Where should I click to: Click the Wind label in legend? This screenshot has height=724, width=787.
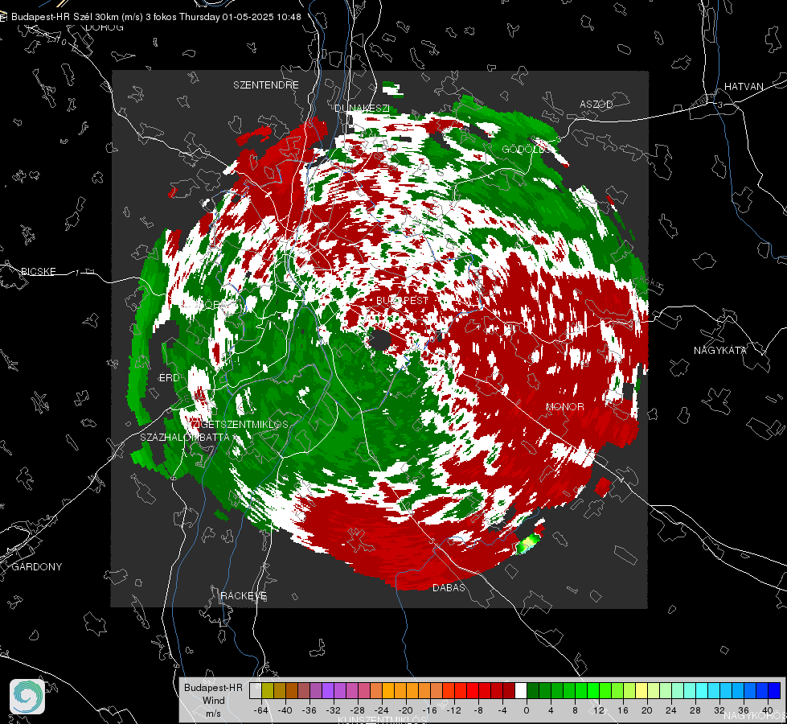213,701
